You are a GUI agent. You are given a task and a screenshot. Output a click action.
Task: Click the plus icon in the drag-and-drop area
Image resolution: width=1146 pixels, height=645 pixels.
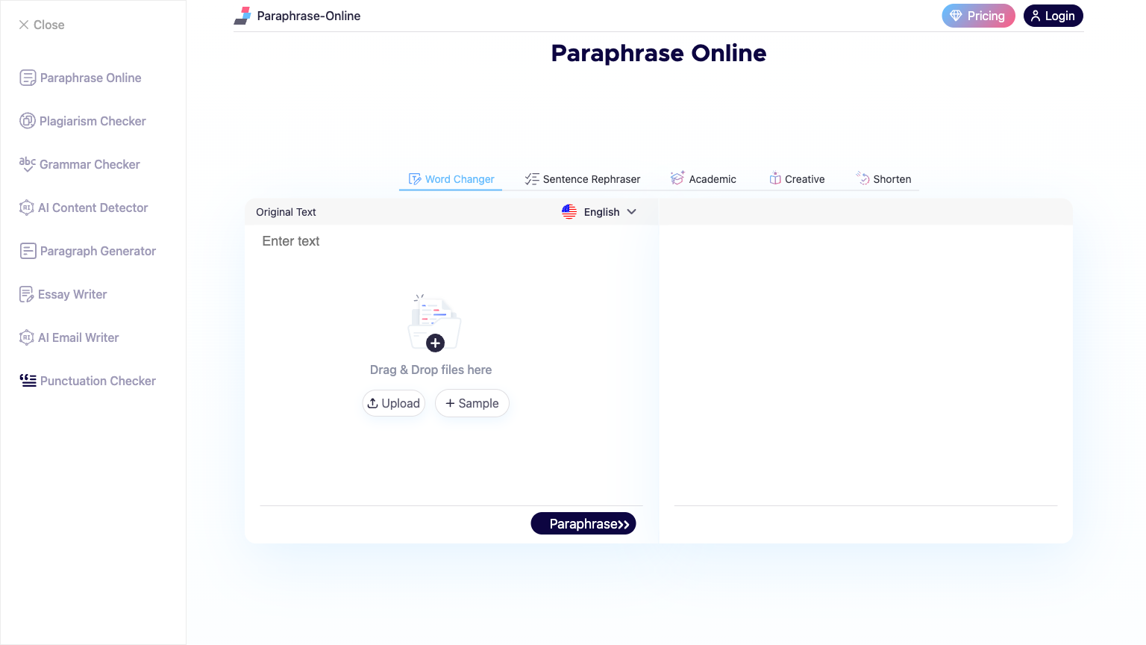435,343
